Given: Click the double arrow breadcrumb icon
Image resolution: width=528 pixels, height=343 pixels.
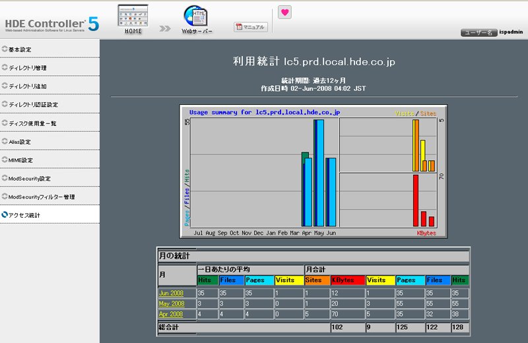Looking at the screenshot, I should click(164, 28).
